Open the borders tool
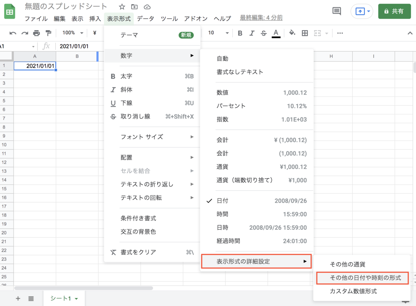This screenshot has height=306, width=416. click(305, 33)
